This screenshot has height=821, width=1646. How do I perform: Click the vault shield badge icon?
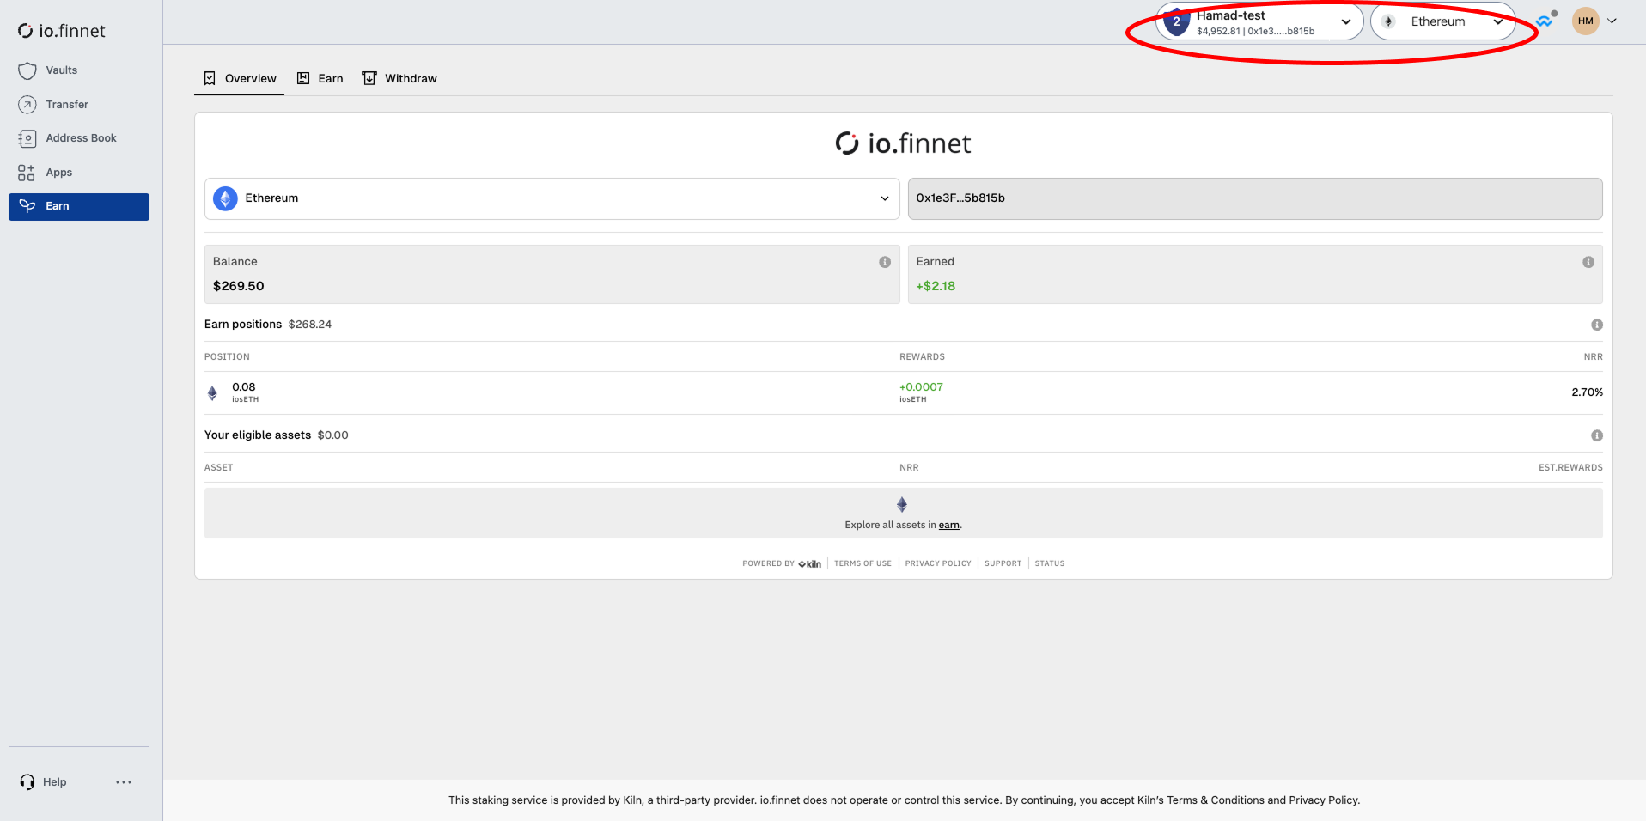pyautogui.click(x=1176, y=21)
